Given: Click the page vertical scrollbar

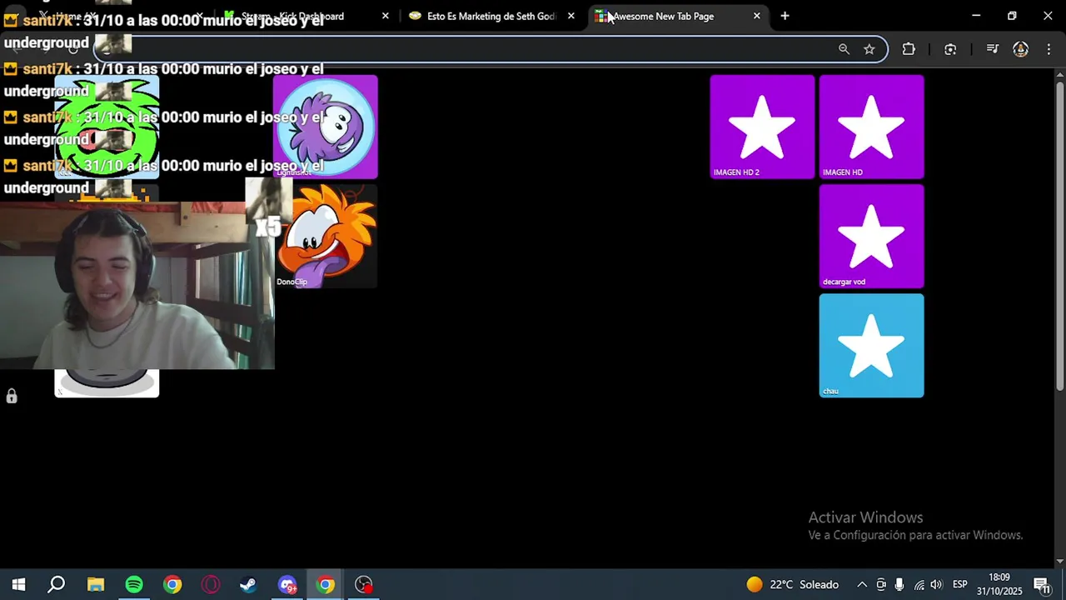Looking at the screenshot, I should [x=1059, y=236].
